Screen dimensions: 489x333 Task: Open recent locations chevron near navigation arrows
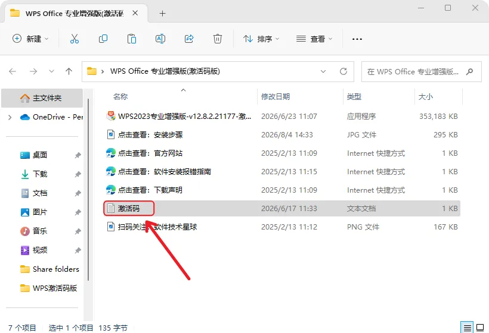point(51,71)
